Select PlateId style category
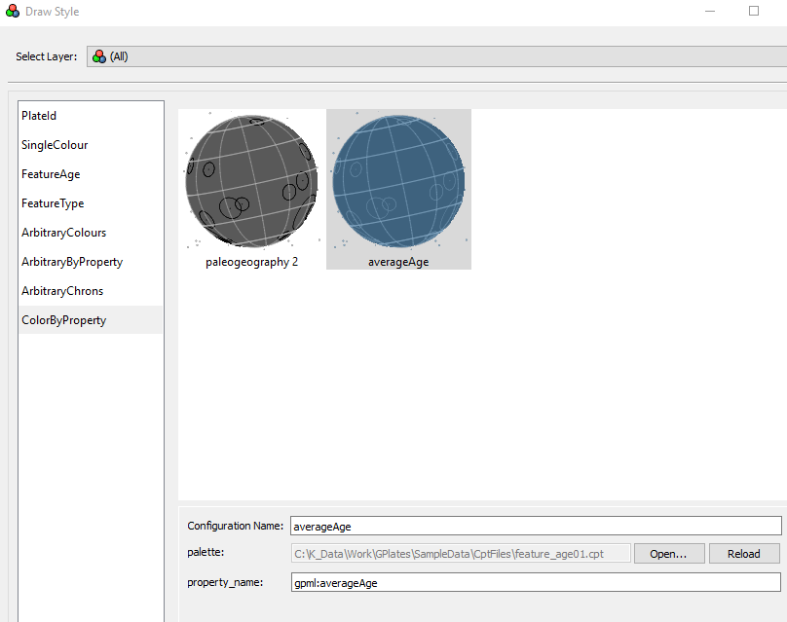 [91, 116]
